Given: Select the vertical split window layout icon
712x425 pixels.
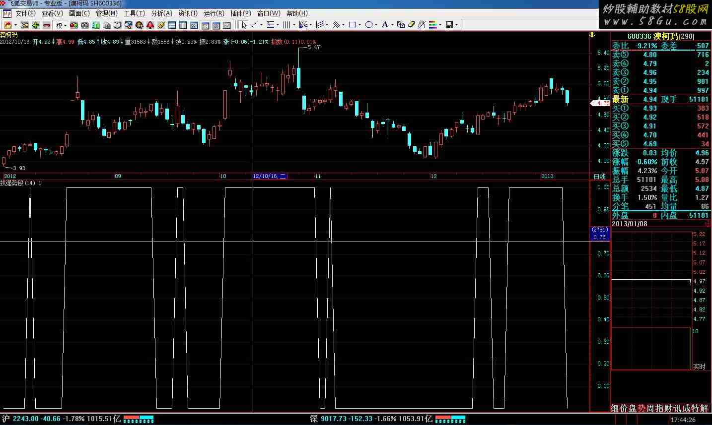Looking at the screenshot, I should [183, 25].
